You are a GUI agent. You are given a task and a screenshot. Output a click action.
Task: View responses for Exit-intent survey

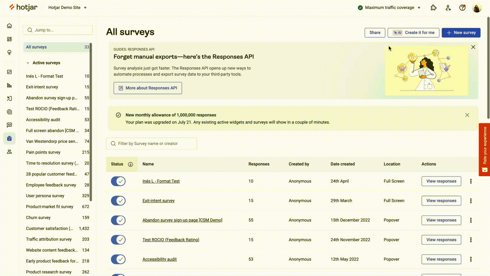(x=441, y=201)
